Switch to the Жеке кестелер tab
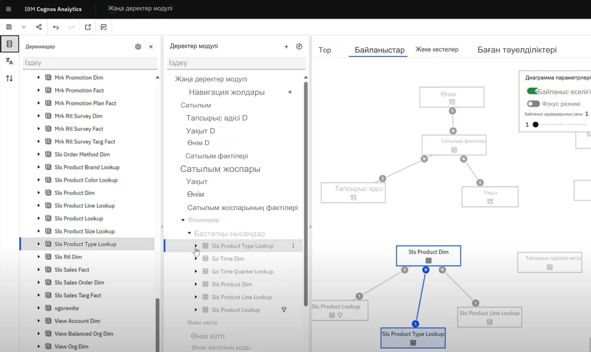 [437, 49]
